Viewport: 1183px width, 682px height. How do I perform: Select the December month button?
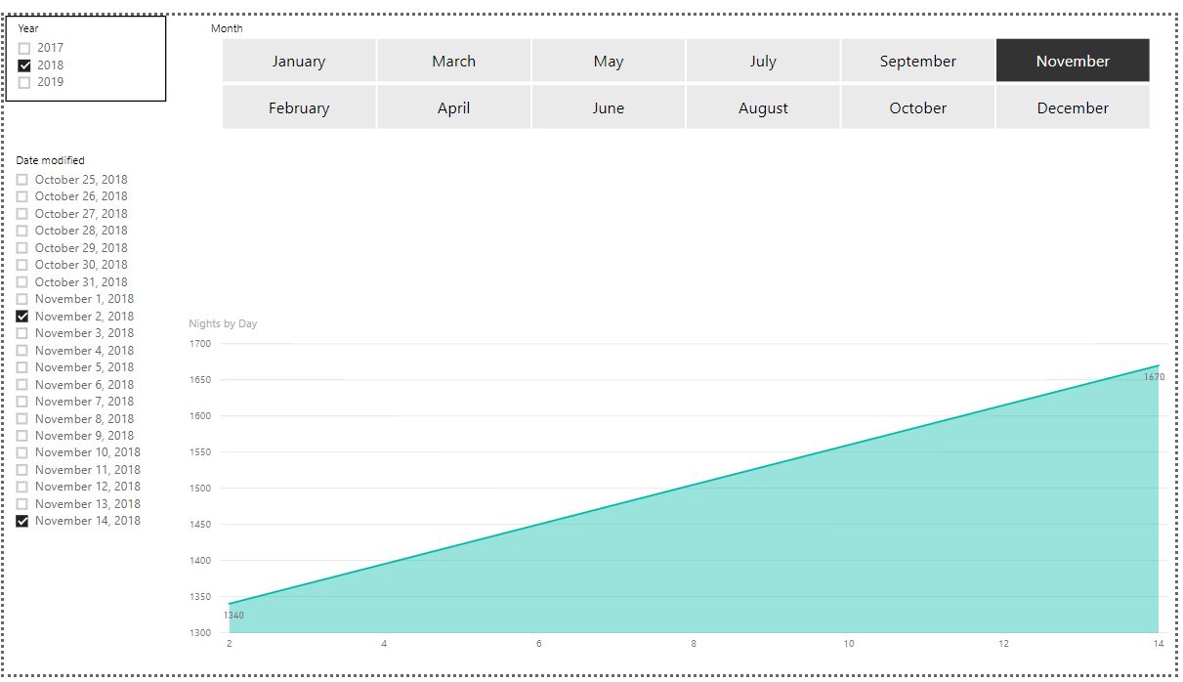(1073, 107)
